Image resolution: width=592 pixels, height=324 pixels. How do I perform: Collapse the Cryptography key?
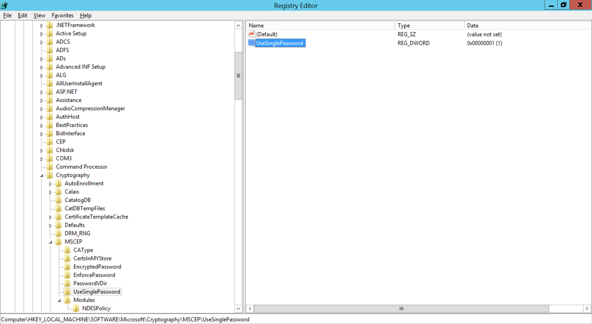42,175
